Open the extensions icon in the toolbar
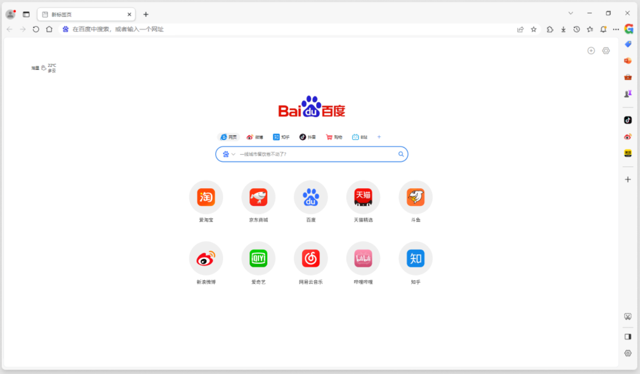Screen dimensions: 640x374 pyautogui.click(x=550, y=29)
